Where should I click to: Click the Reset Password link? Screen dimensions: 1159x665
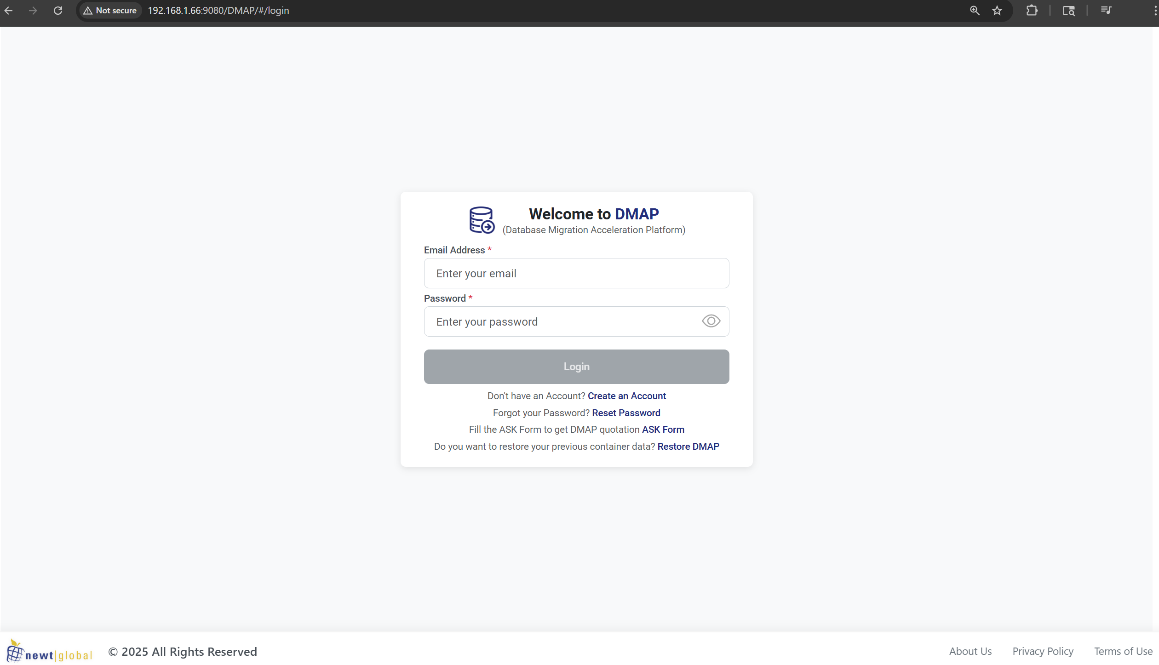point(626,413)
